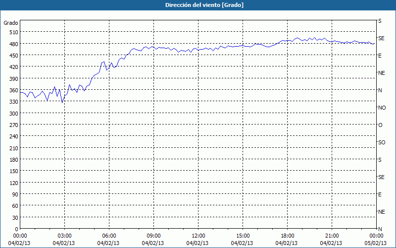396x248 pixels.
Task: Click the SE compass label beside 135 level
Action: (x=381, y=178)
